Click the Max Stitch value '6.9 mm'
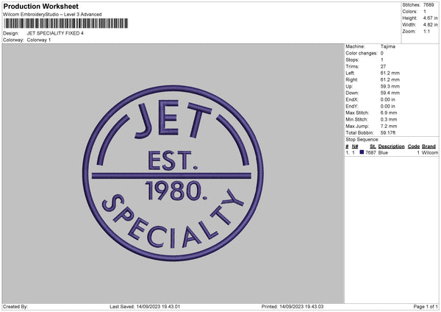441x312 pixels. [389, 113]
